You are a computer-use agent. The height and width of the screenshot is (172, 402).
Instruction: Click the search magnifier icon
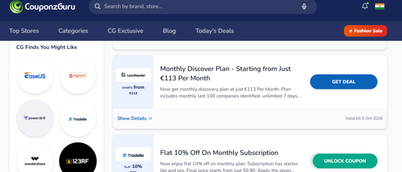[x=97, y=6]
